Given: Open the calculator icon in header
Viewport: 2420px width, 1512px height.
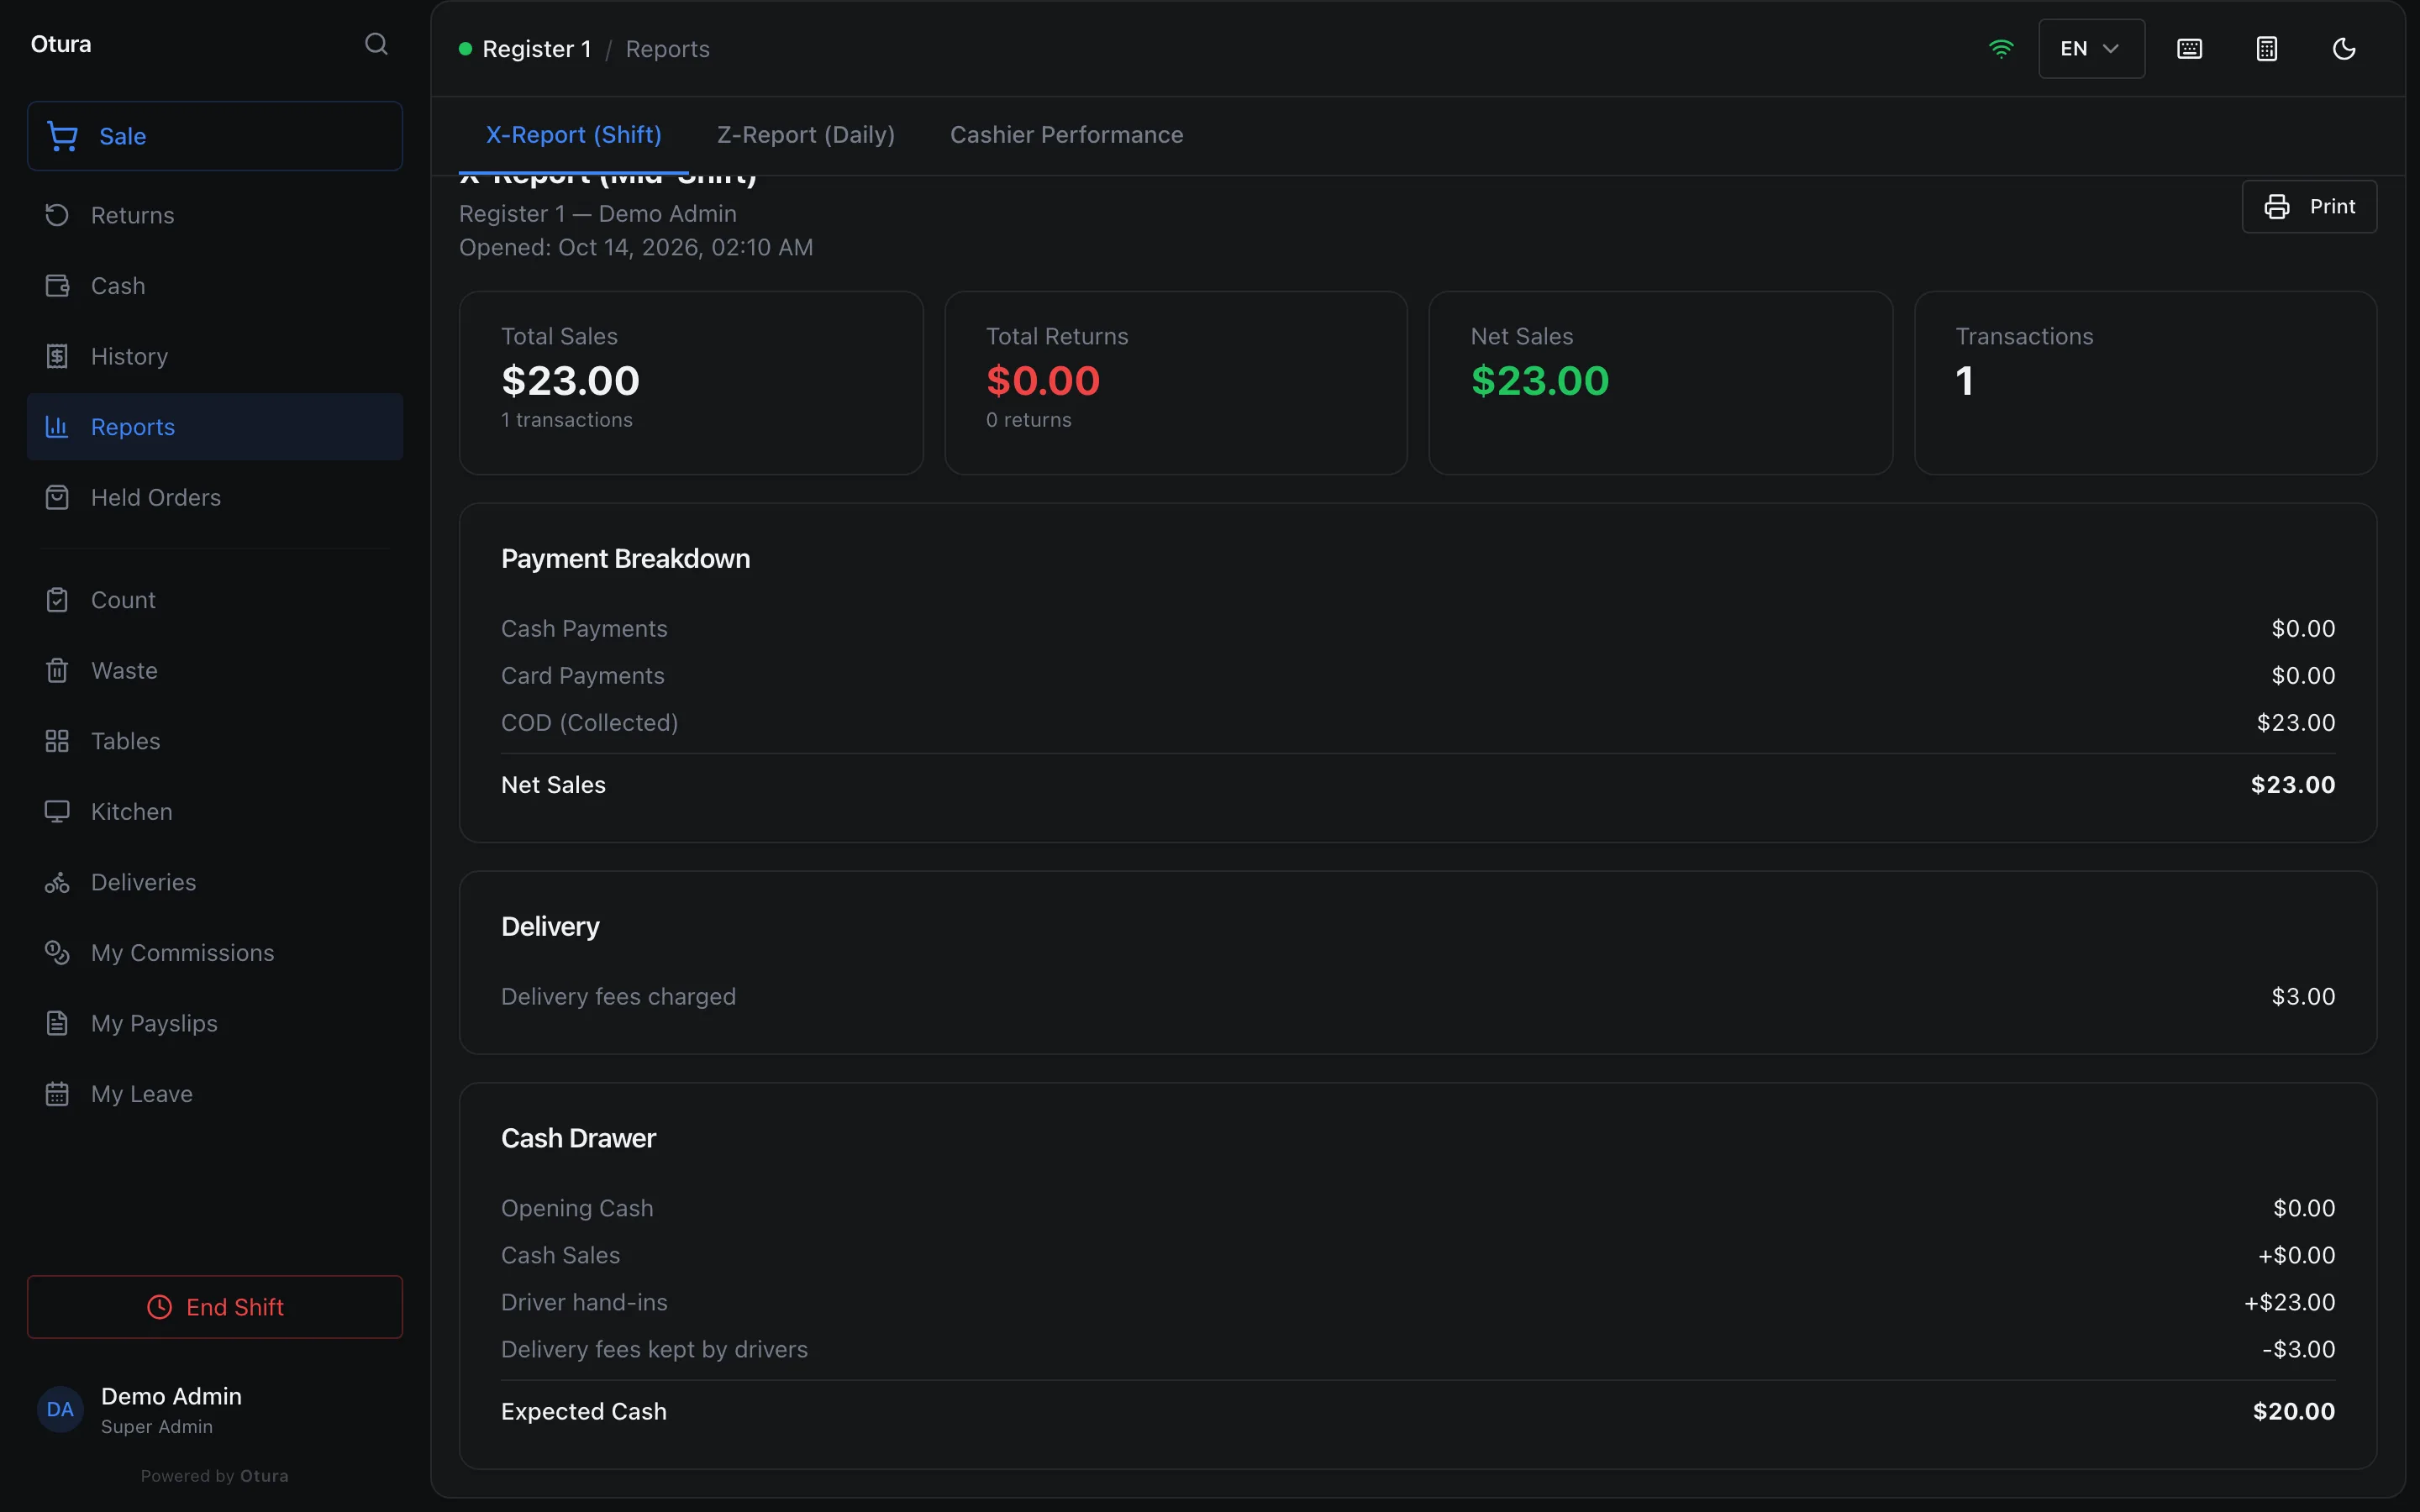Looking at the screenshot, I should (2267, 49).
